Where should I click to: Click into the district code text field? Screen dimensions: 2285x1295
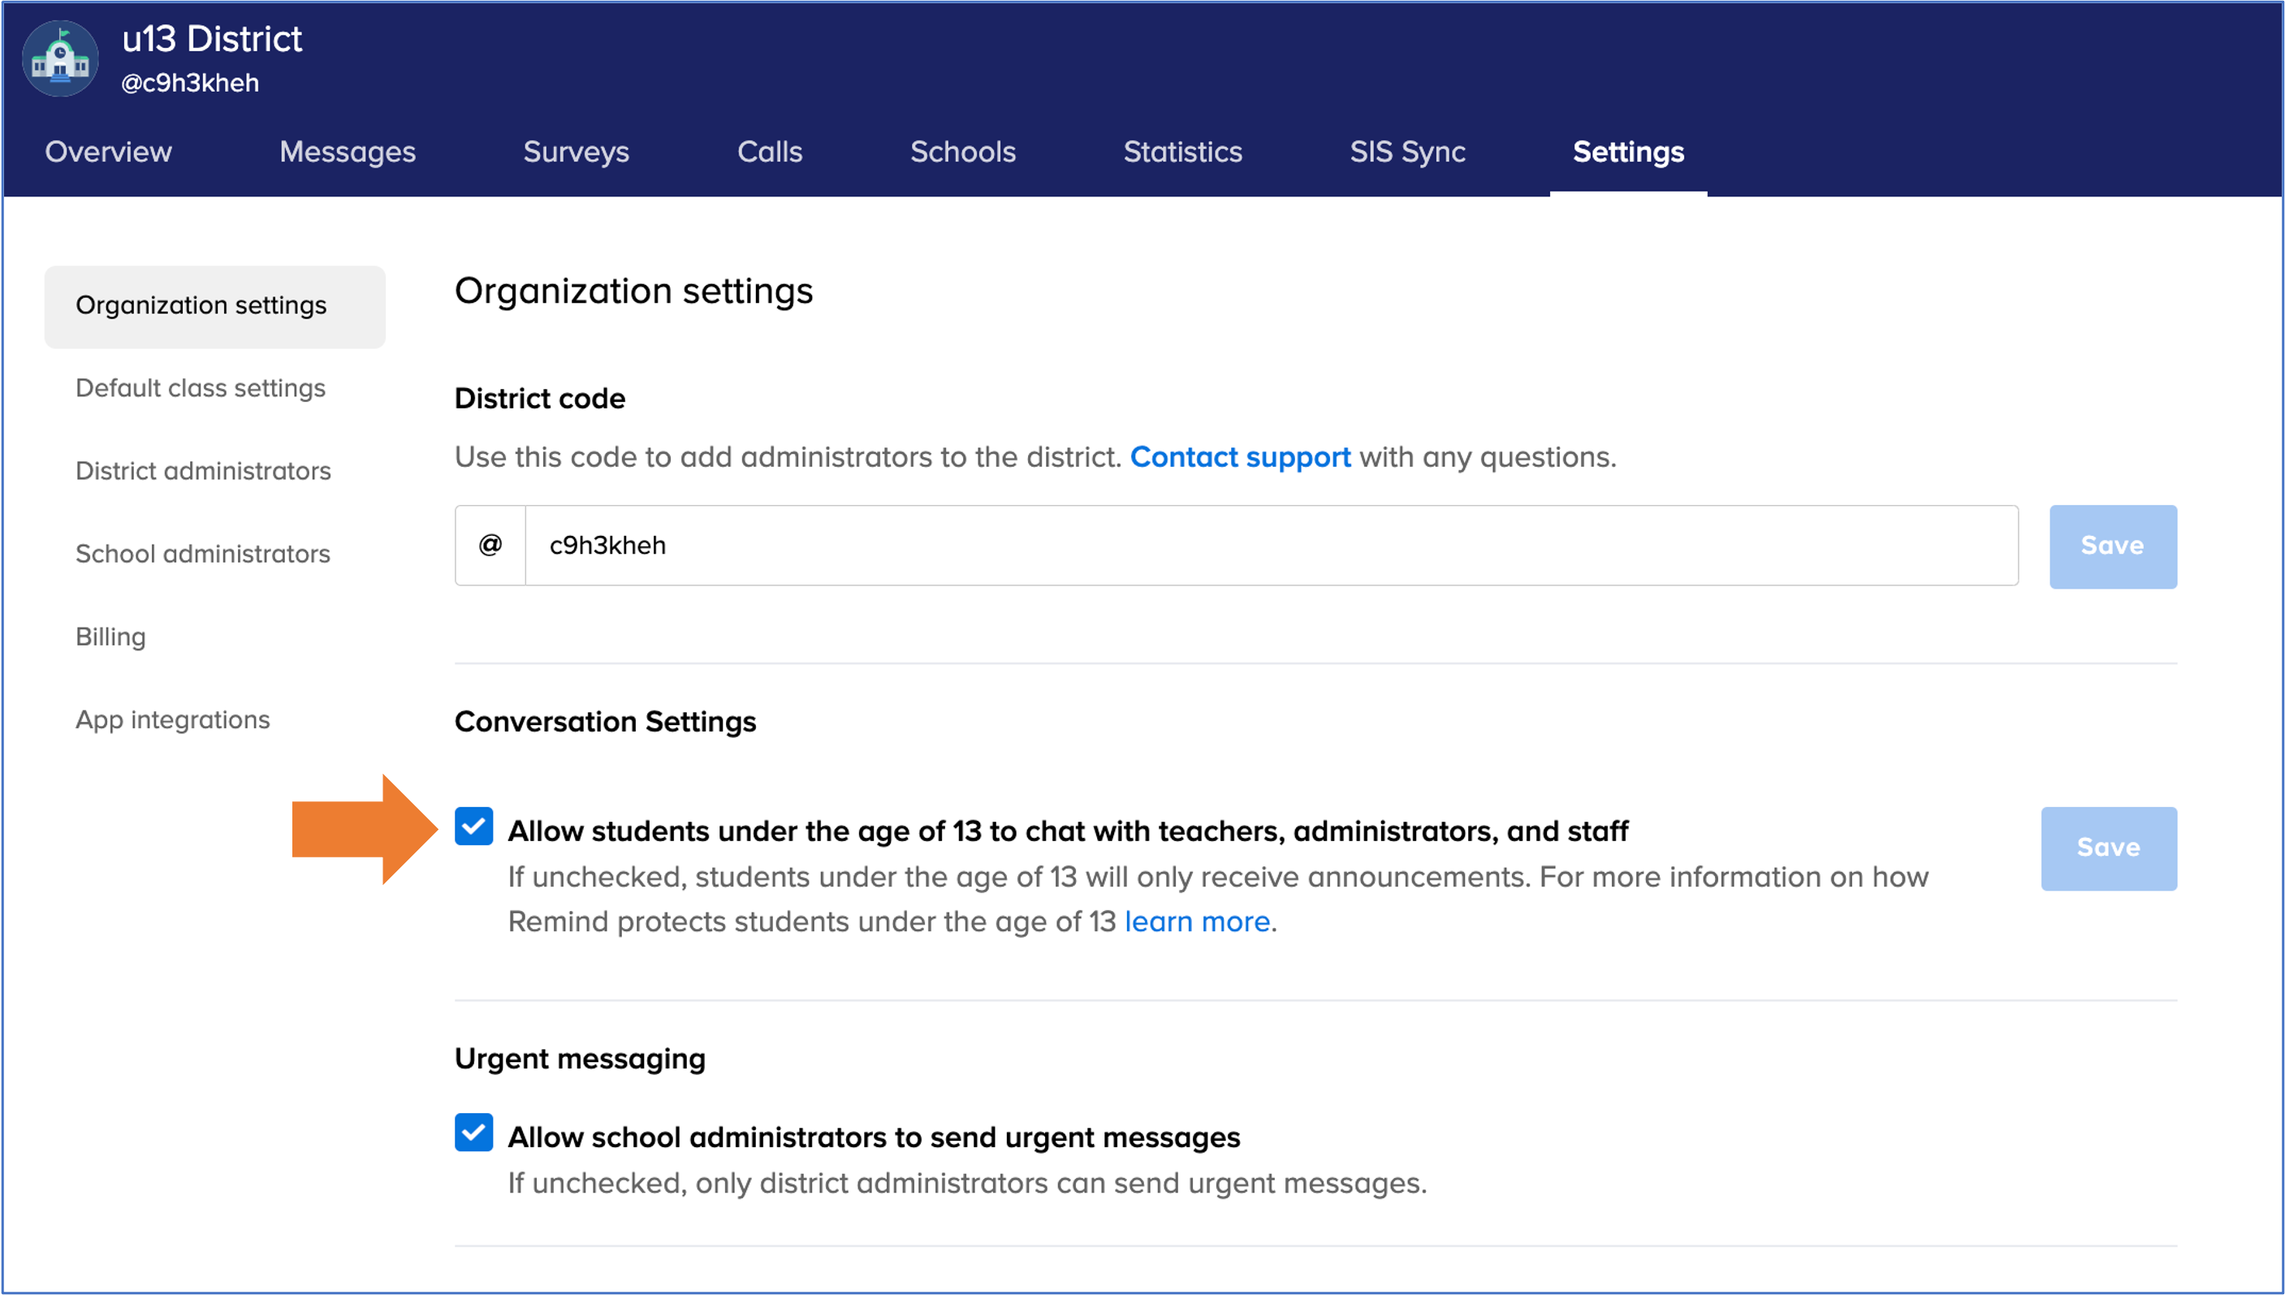point(1270,546)
